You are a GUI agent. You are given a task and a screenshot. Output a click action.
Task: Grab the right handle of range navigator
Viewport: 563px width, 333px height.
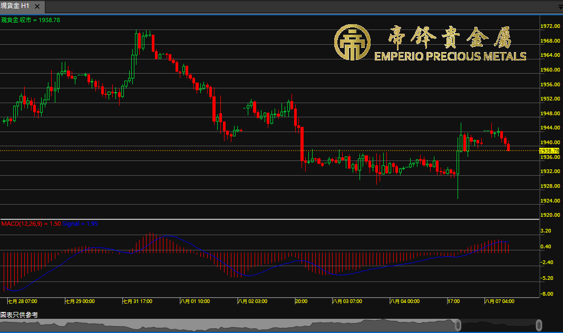539,325
